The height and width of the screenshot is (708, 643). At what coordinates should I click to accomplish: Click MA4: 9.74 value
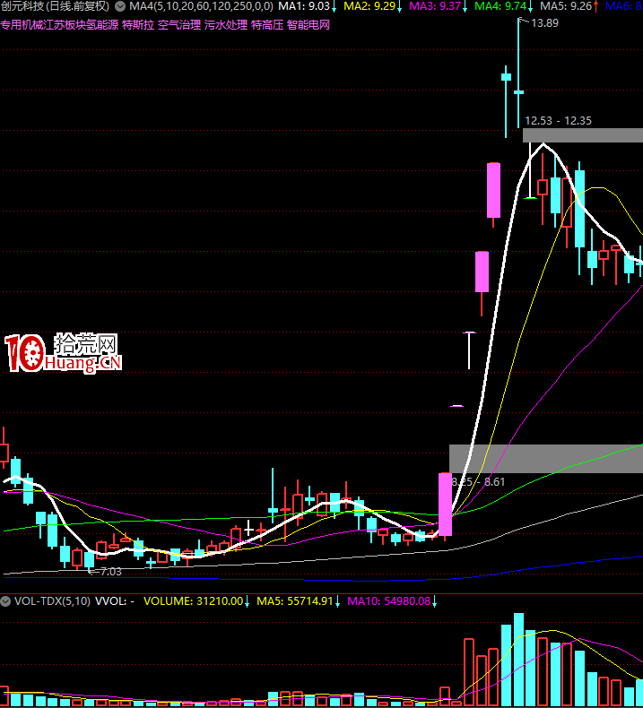(500, 6)
